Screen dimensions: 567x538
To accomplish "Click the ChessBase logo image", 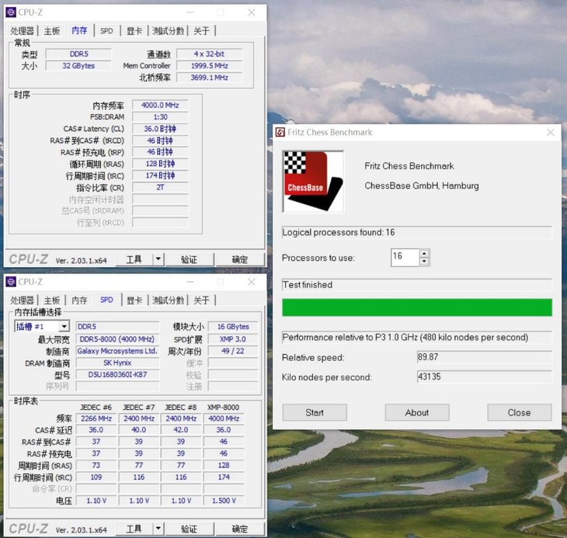I will point(313,182).
